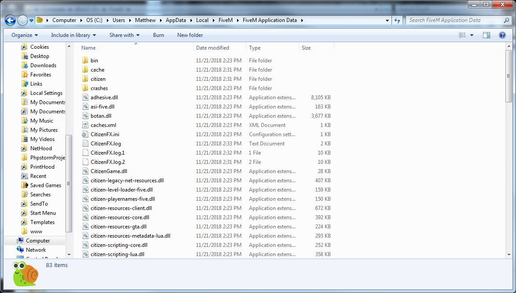Select the CitizenGame.dll file icon

(x=85, y=171)
